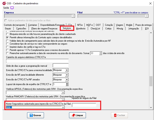Viewport: 154px width, 120px height.
Task: Open the Disponibilidade/Demanda tab
Action: pos(52,25)
